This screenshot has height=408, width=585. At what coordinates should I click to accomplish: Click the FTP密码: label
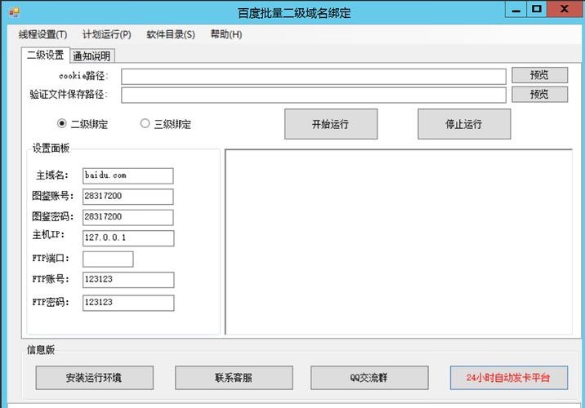coord(51,302)
